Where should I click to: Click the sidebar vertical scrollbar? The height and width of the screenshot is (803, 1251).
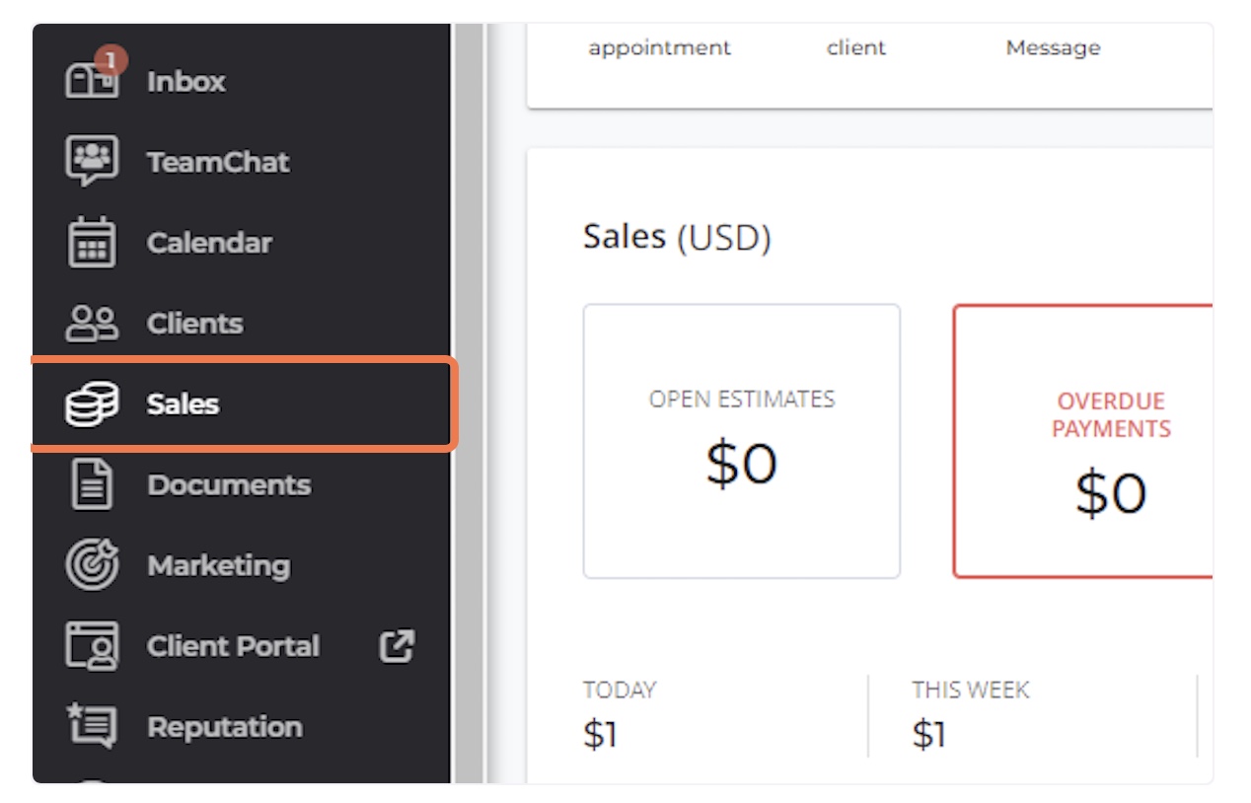(468, 403)
